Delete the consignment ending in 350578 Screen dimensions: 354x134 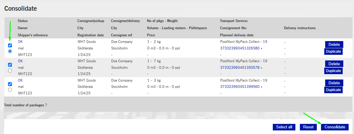point(334,64)
